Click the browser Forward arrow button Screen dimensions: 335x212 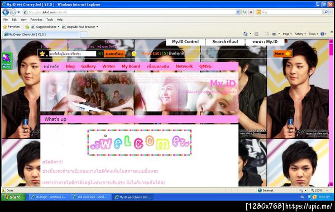13,12
